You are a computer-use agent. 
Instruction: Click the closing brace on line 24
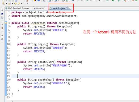tap(12, 94)
